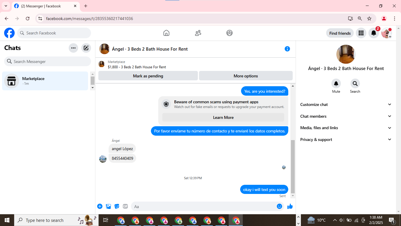Select the 'angel López' message bubble
This screenshot has height=226, width=401.
click(x=122, y=149)
